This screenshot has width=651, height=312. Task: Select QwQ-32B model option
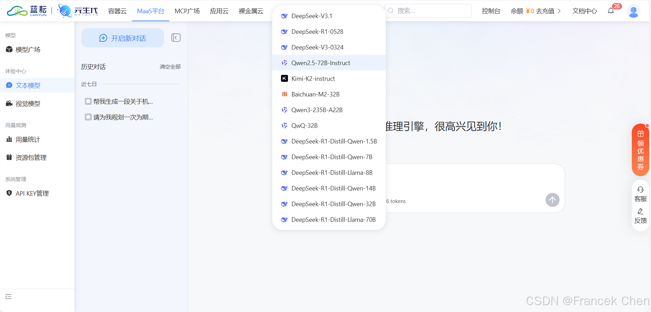point(329,125)
